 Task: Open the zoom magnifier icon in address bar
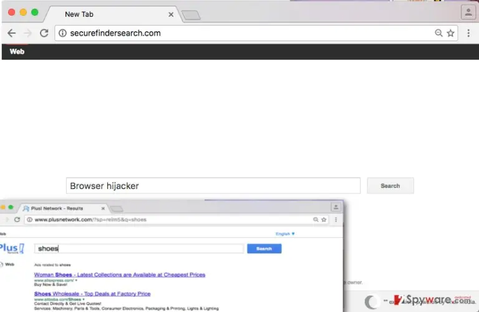point(438,33)
